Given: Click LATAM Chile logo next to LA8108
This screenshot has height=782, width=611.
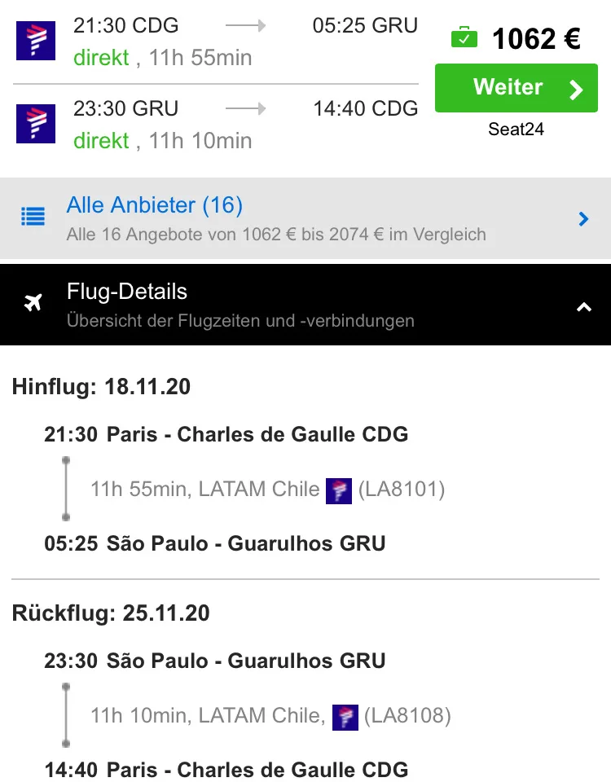Looking at the screenshot, I should [345, 717].
